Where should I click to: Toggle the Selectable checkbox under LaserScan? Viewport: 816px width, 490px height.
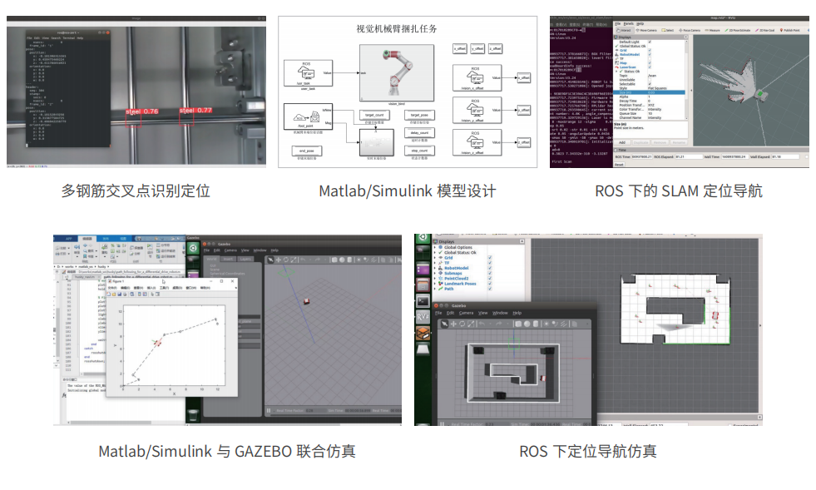coord(650,84)
